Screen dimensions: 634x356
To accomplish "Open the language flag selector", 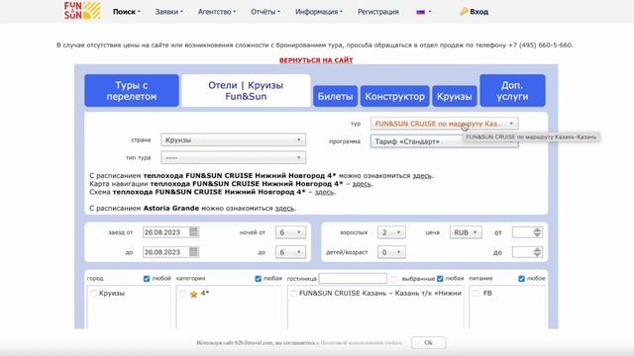I will [424, 12].
